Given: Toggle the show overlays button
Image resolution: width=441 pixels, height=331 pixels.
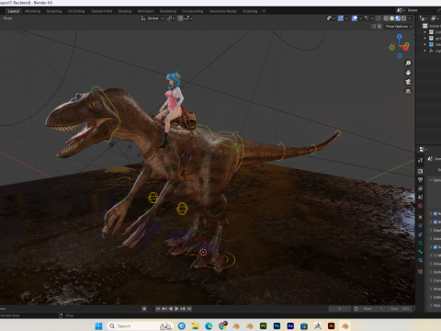Looking at the screenshot, I should point(355,18).
